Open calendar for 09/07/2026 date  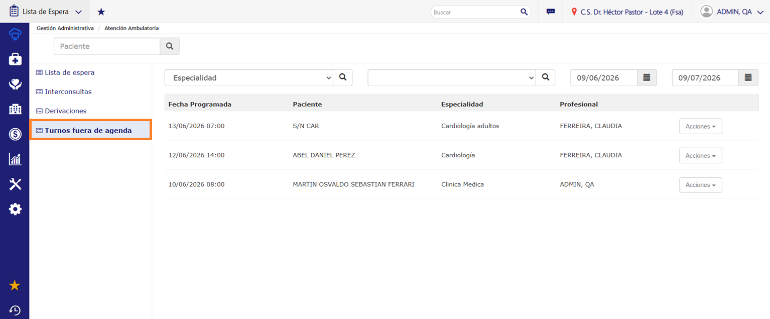[748, 78]
